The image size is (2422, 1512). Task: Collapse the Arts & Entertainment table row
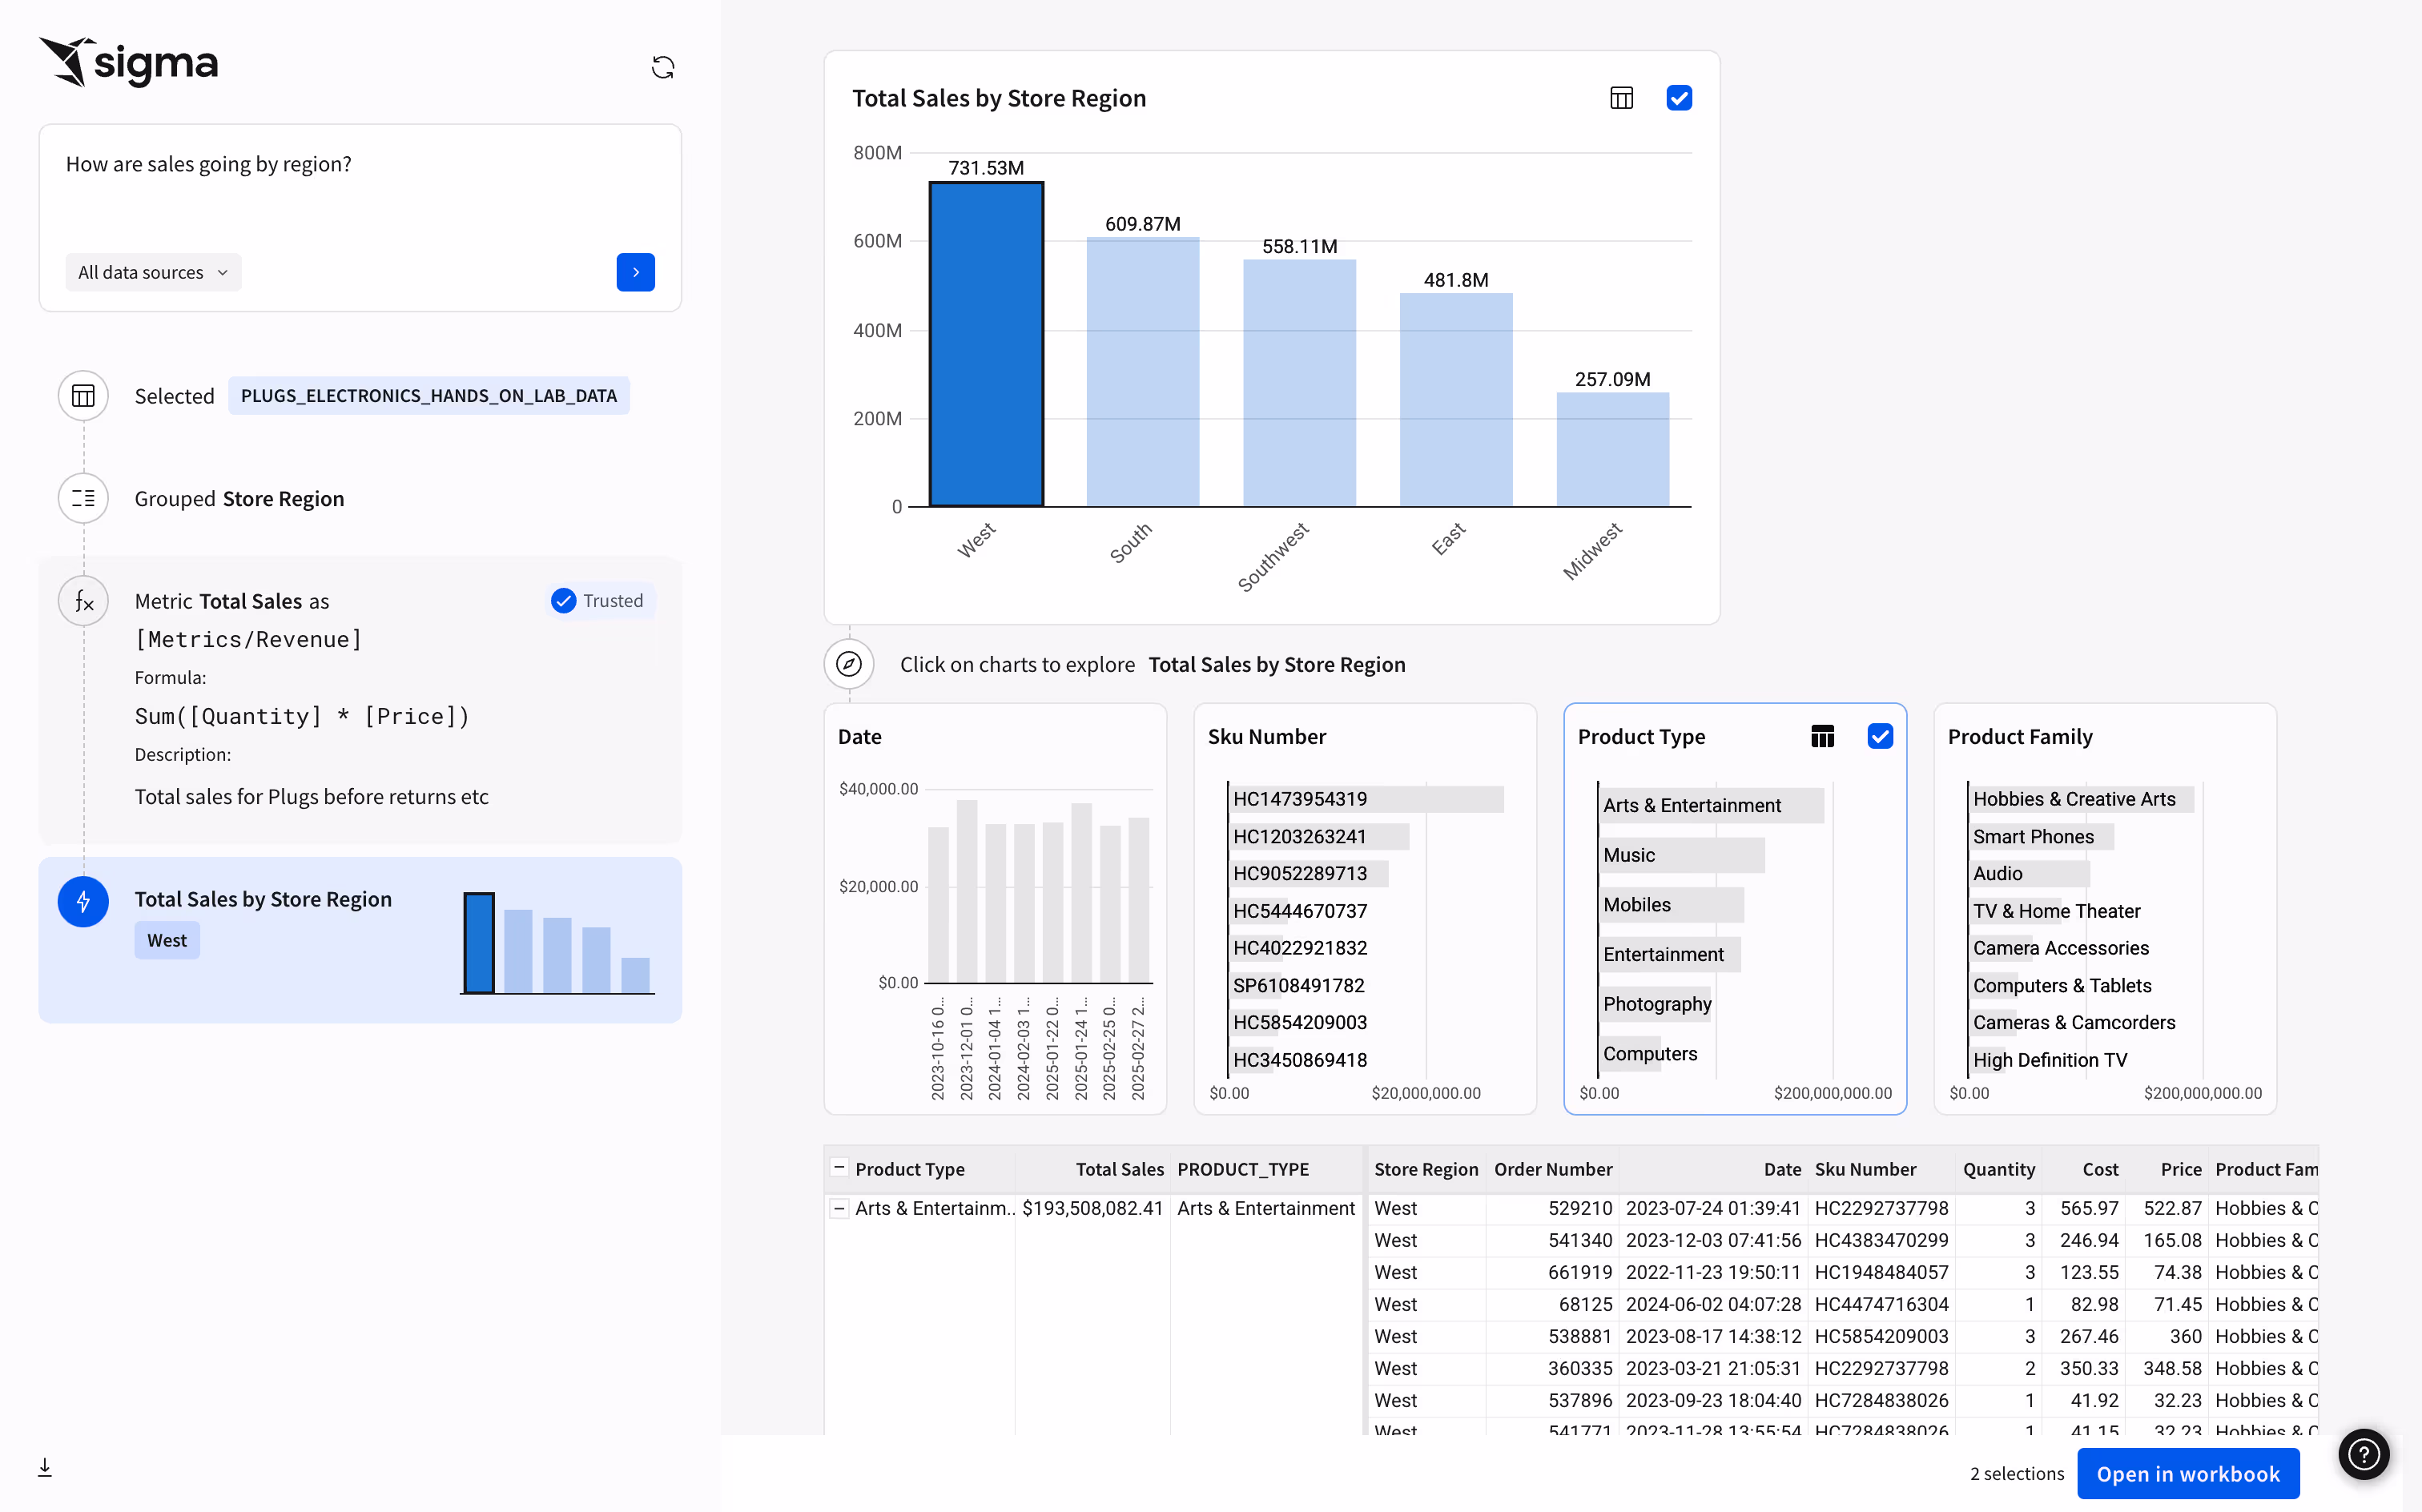point(841,1208)
